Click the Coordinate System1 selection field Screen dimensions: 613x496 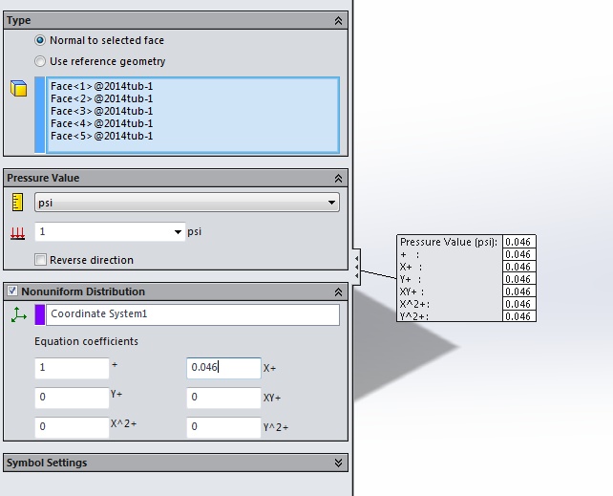(193, 314)
